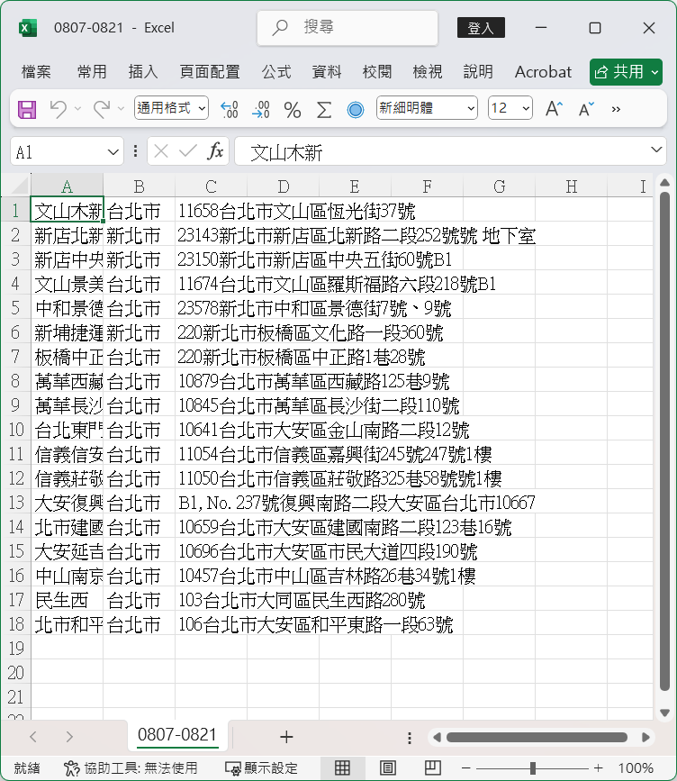The height and width of the screenshot is (781, 677).
Task: Select row 13 header
Action: (16, 502)
